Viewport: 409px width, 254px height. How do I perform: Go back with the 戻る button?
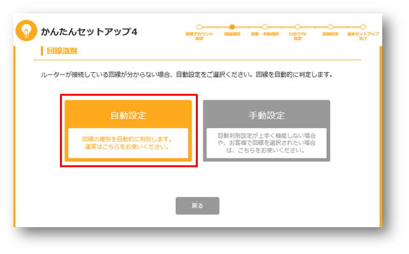[x=197, y=205]
